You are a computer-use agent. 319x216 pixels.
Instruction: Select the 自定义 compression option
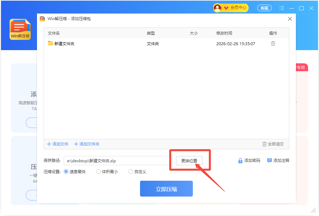(131, 171)
